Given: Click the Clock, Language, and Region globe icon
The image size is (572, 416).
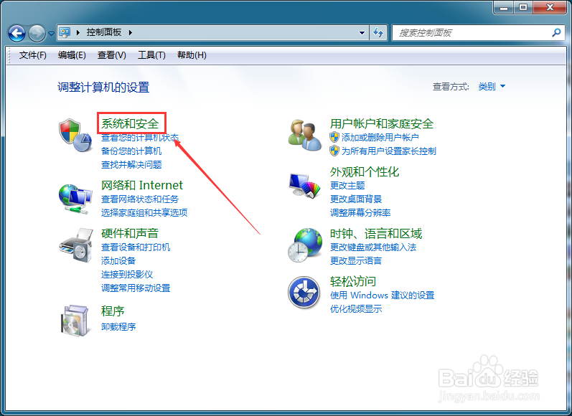Looking at the screenshot, I should pyautogui.click(x=305, y=245).
